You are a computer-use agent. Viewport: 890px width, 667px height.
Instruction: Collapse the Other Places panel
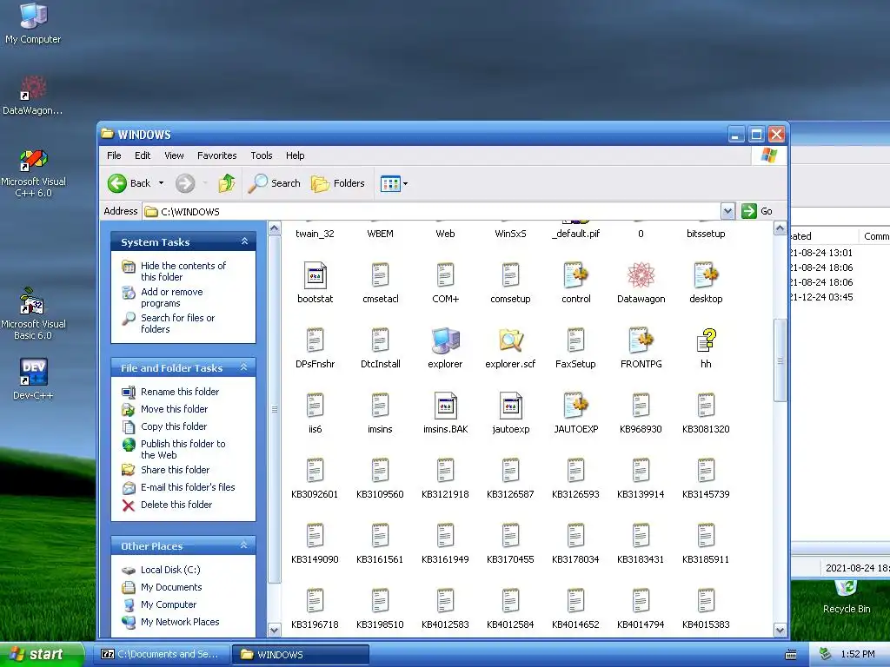(244, 545)
